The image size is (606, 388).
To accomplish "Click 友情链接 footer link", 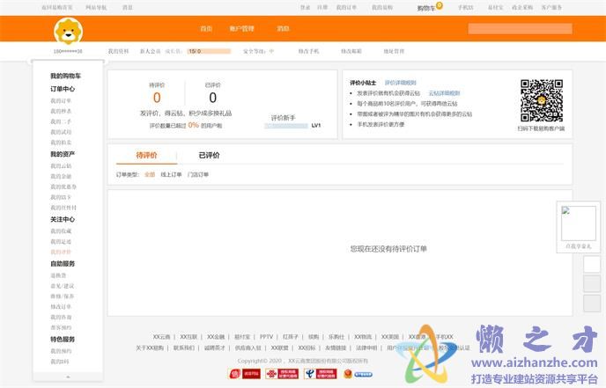I will pyautogui.click(x=336, y=348).
